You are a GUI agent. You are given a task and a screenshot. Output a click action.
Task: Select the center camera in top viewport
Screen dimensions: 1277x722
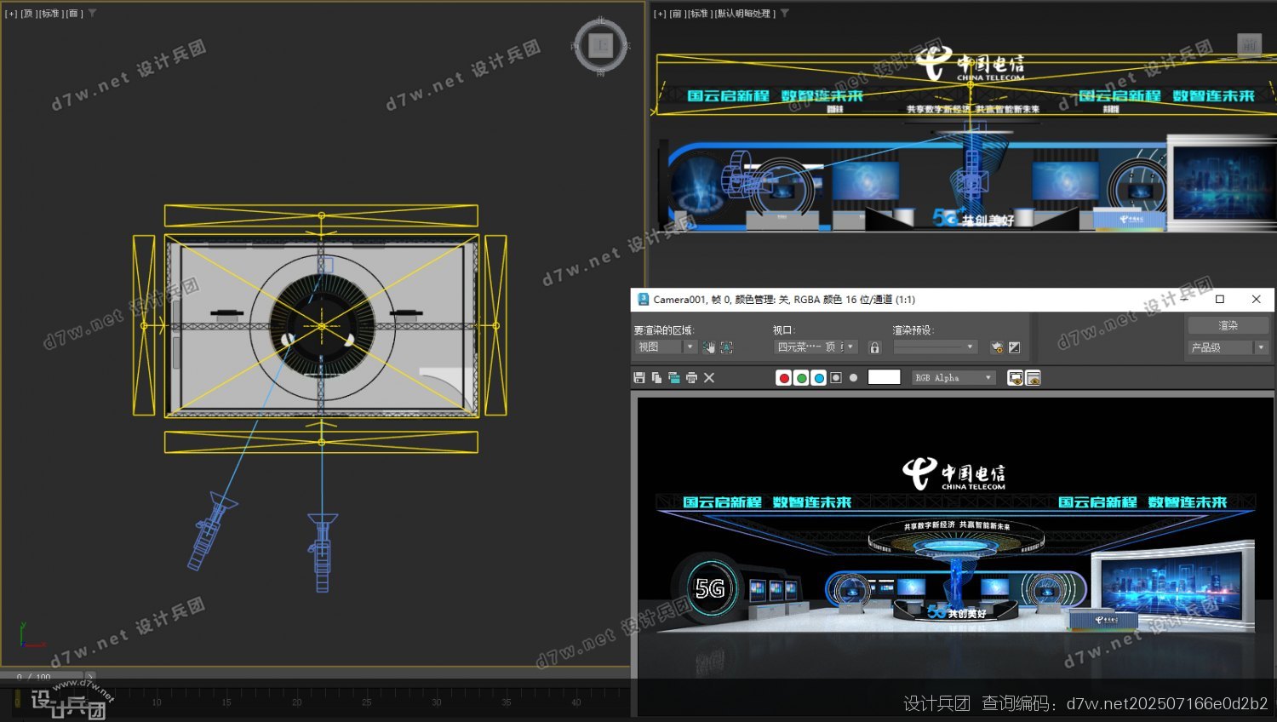pos(322,552)
